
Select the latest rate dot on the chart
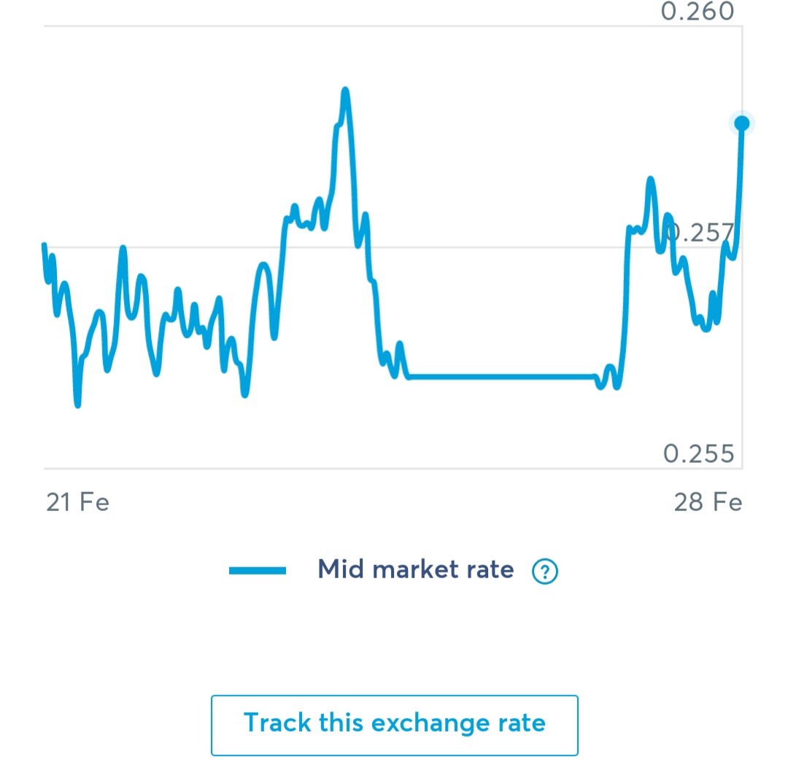coord(742,123)
